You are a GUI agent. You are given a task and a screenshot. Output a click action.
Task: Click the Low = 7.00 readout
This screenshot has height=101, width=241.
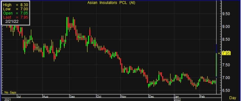pyautogui.click(x=16, y=9)
